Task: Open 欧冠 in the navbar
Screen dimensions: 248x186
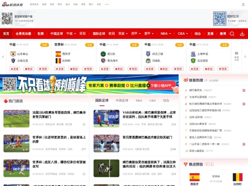Action: pos(112,33)
